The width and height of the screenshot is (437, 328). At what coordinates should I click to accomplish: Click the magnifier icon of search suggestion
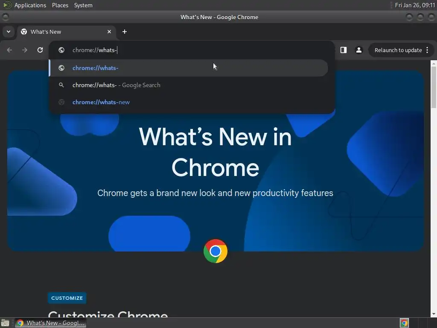tap(61, 85)
